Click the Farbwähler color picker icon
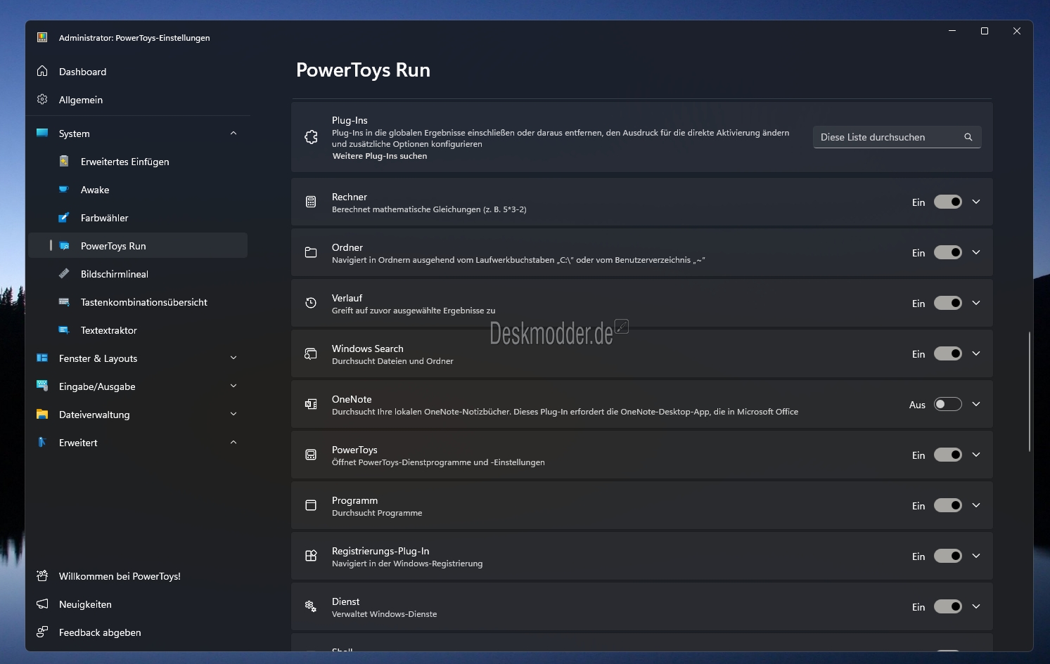 64,217
